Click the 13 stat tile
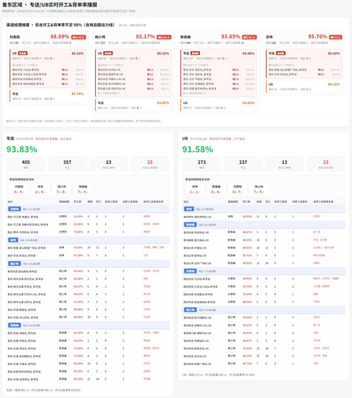This screenshot has height=398, width=352. pos(284,164)
